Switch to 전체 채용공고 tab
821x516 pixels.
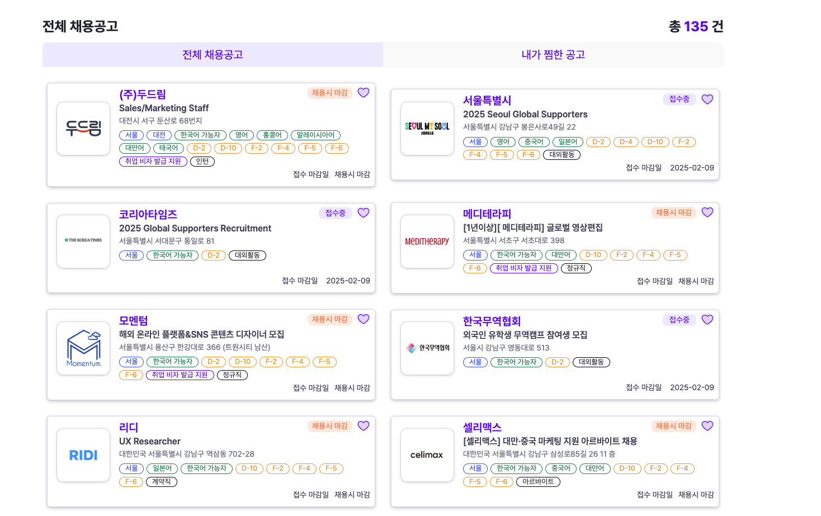pos(213,55)
